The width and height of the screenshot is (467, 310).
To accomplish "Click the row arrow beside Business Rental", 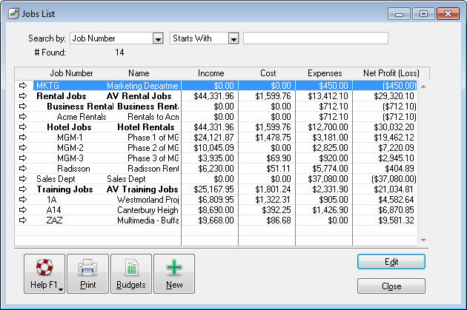I will [23, 107].
